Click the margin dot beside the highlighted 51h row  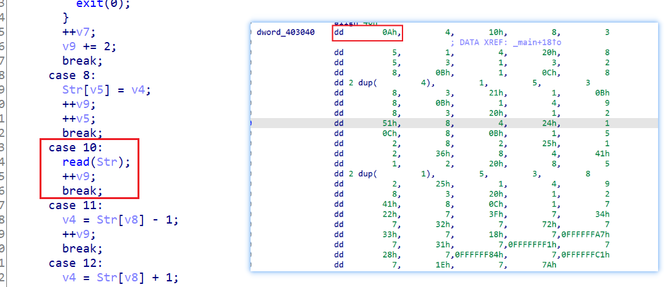[x=252, y=124]
